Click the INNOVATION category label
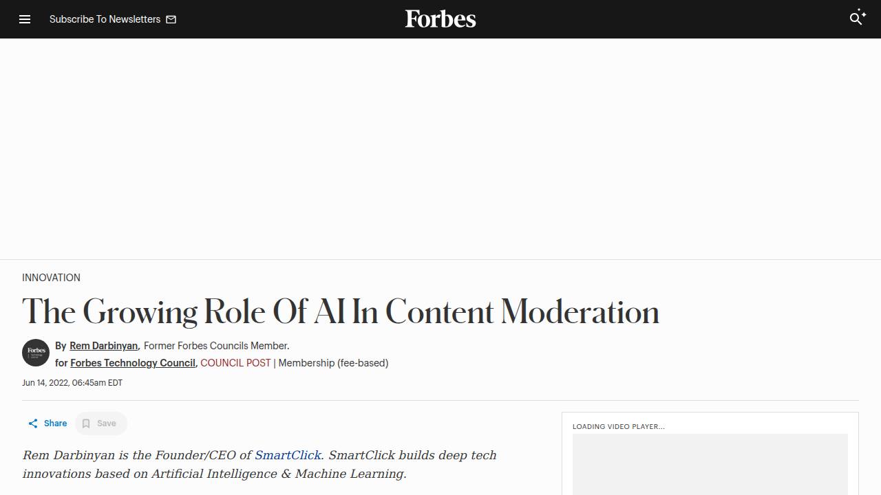The width and height of the screenshot is (881, 495). tap(51, 278)
